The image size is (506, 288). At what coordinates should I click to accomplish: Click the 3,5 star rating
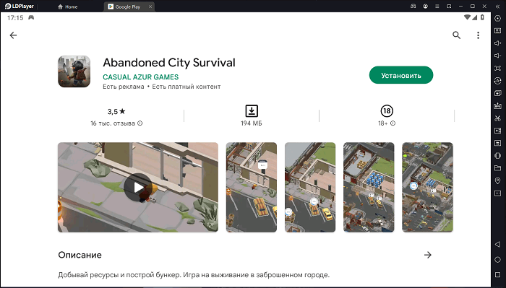(116, 111)
